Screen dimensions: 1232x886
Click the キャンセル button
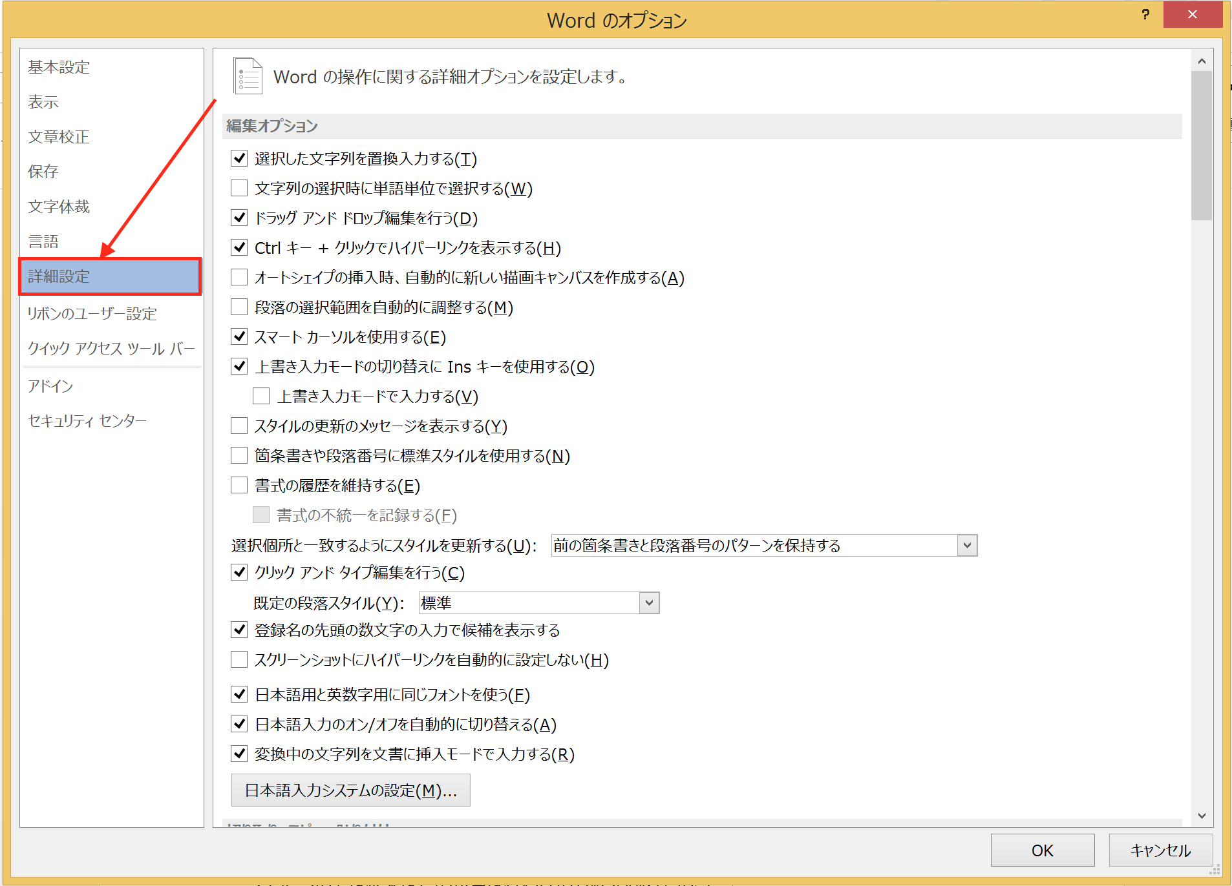tap(1161, 850)
